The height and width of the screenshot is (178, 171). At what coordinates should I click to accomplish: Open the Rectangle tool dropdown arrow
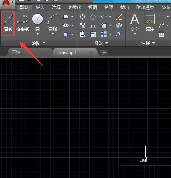pos(72,17)
